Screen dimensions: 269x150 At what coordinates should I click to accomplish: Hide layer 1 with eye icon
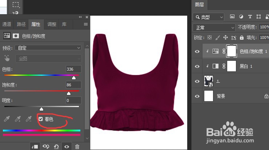coord(197,81)
